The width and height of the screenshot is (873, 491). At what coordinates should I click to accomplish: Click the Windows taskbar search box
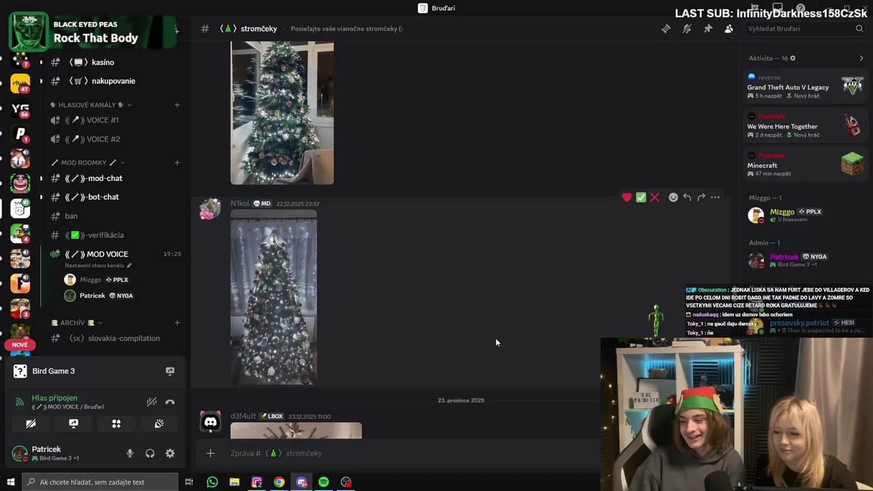point(100,482)
